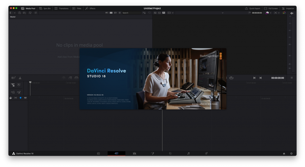The image size is (305, 167).
Task: Open the Media Pool panel
Action: (28, 8)
